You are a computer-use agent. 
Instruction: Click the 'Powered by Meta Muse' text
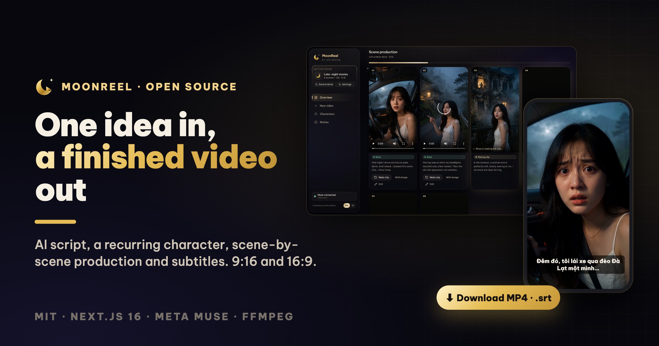point(324,205)
